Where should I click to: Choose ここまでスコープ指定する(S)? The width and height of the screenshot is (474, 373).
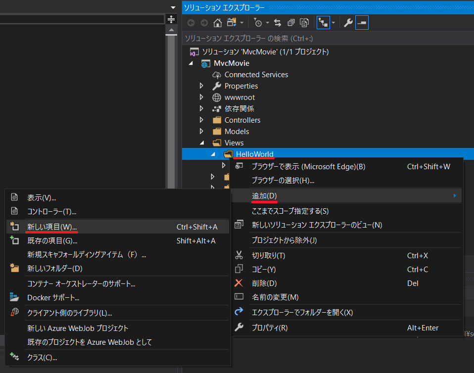pos(347,211)
